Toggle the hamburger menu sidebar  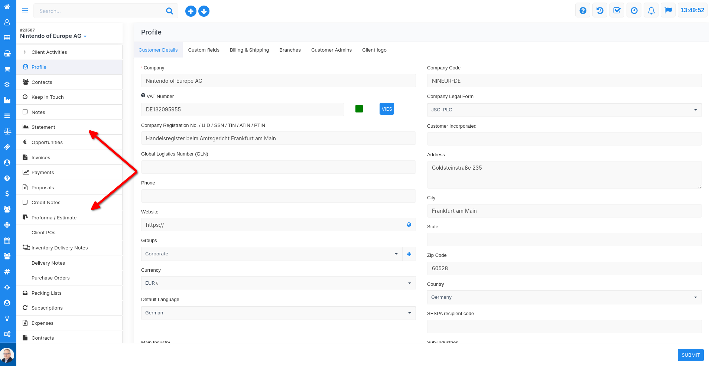25,11
